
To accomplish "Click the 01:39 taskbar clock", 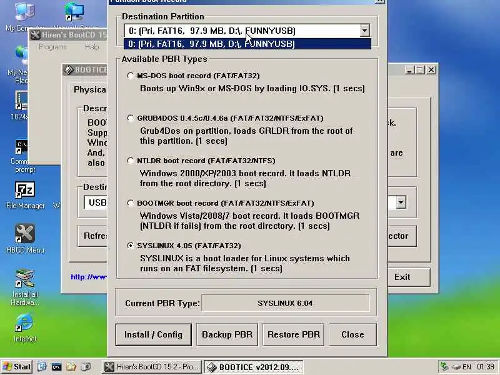I will click(x=486, y=367).
